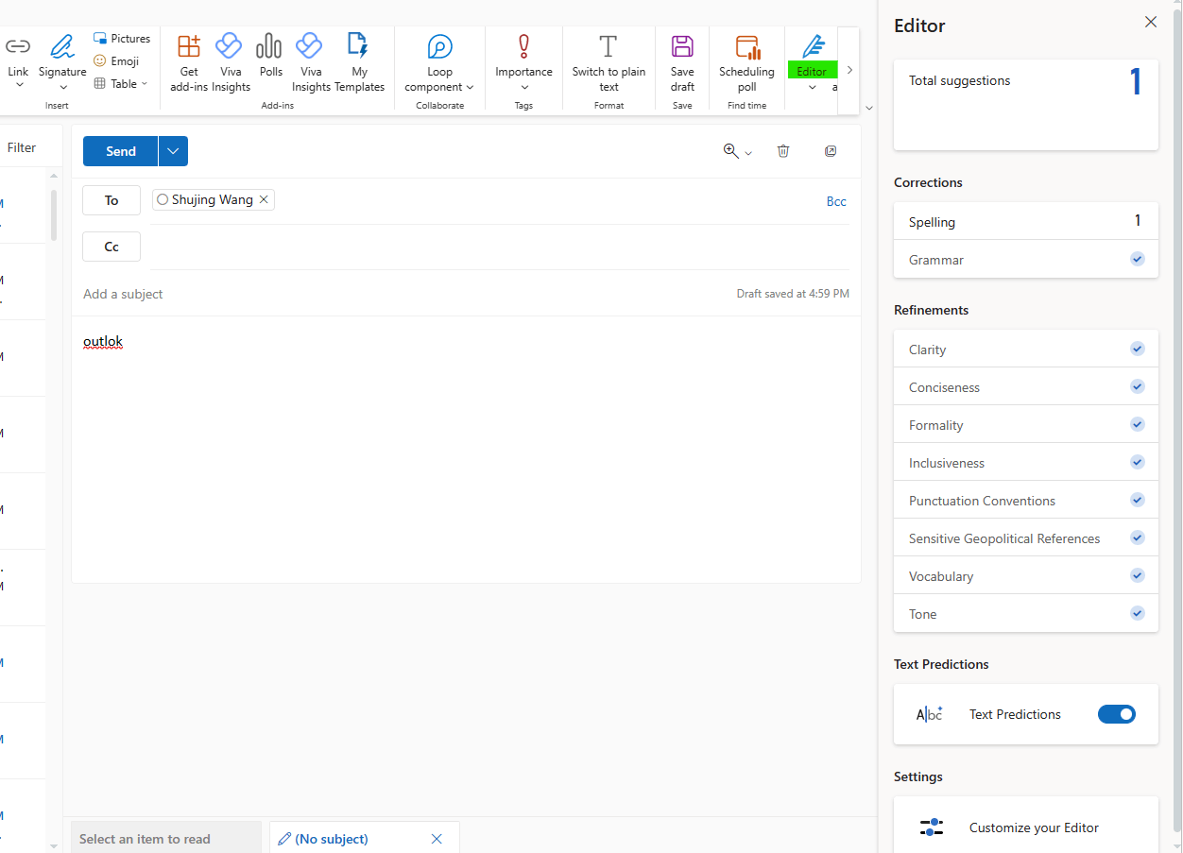
Task: Click the Send button
Action: (x=121, y=151)
